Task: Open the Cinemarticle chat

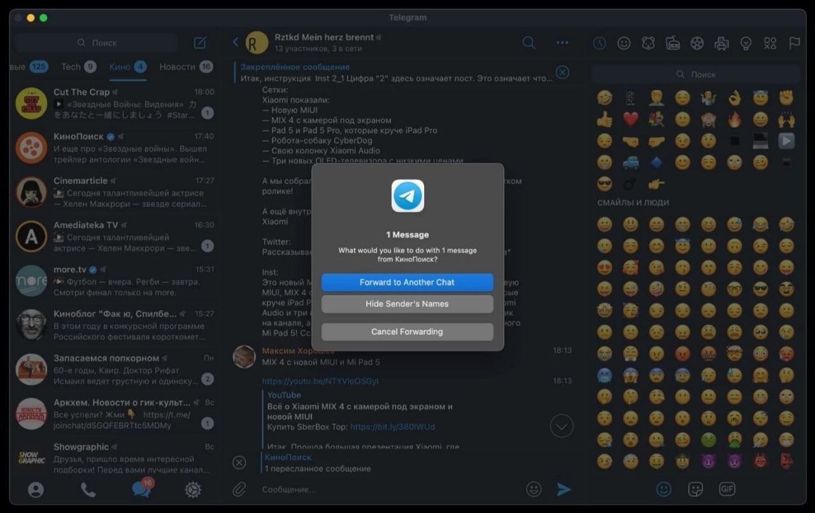Action: click(x=114, y=192)
